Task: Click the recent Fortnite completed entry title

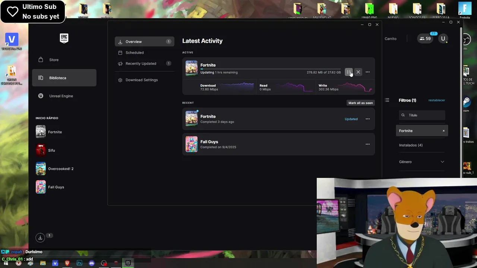Action: [x=208, y=117]
